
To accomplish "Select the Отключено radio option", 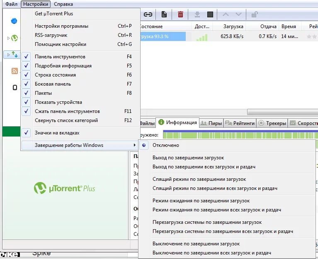I will [x=227, y=145].
